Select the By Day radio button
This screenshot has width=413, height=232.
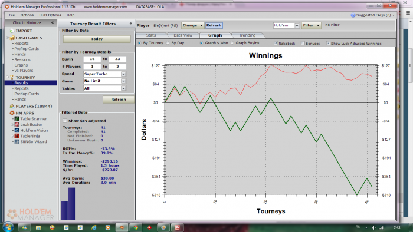pos(168,43)
